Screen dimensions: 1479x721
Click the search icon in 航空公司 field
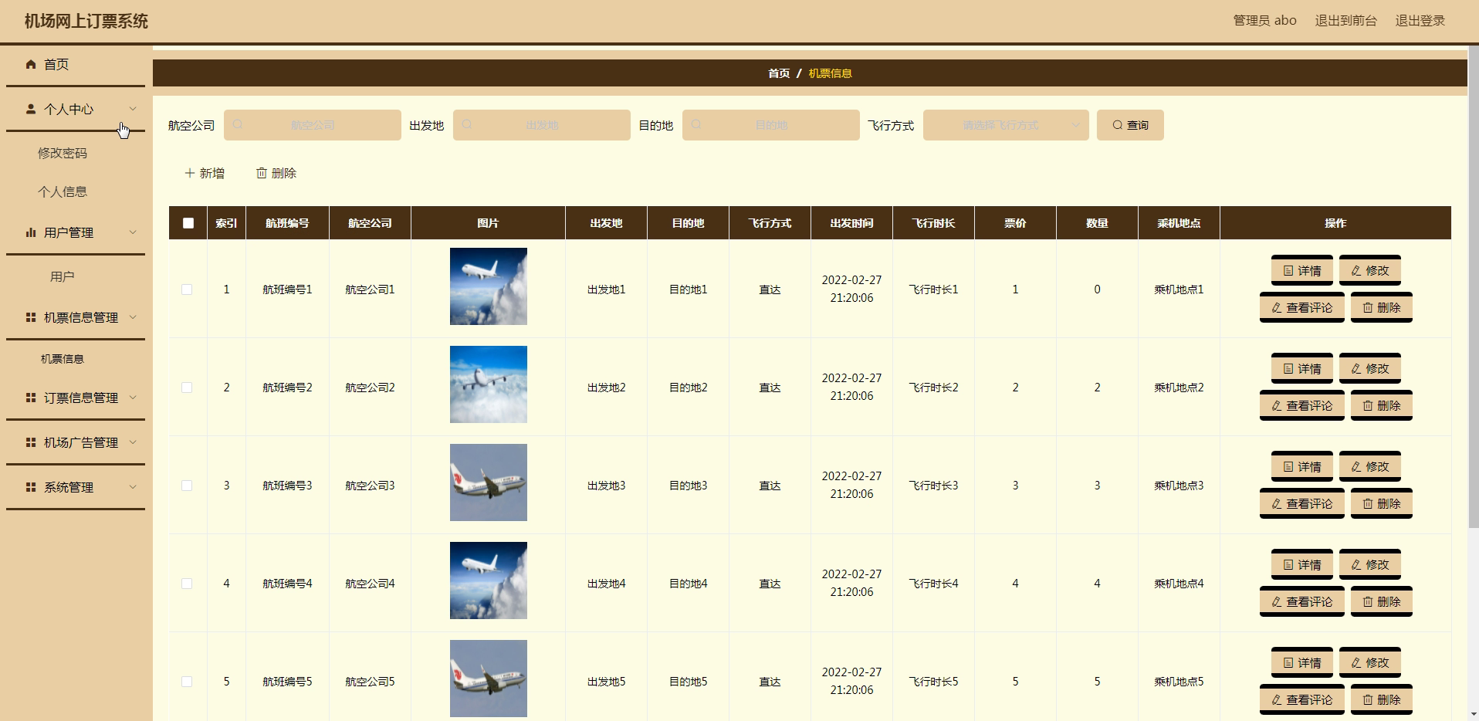coord(238,124)
